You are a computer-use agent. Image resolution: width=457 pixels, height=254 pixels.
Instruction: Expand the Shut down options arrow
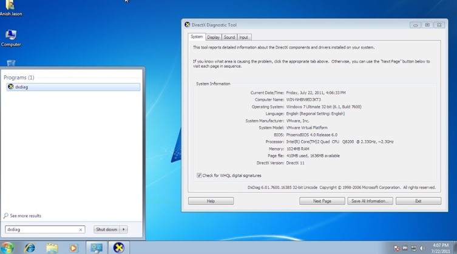(x=124, y=230)
